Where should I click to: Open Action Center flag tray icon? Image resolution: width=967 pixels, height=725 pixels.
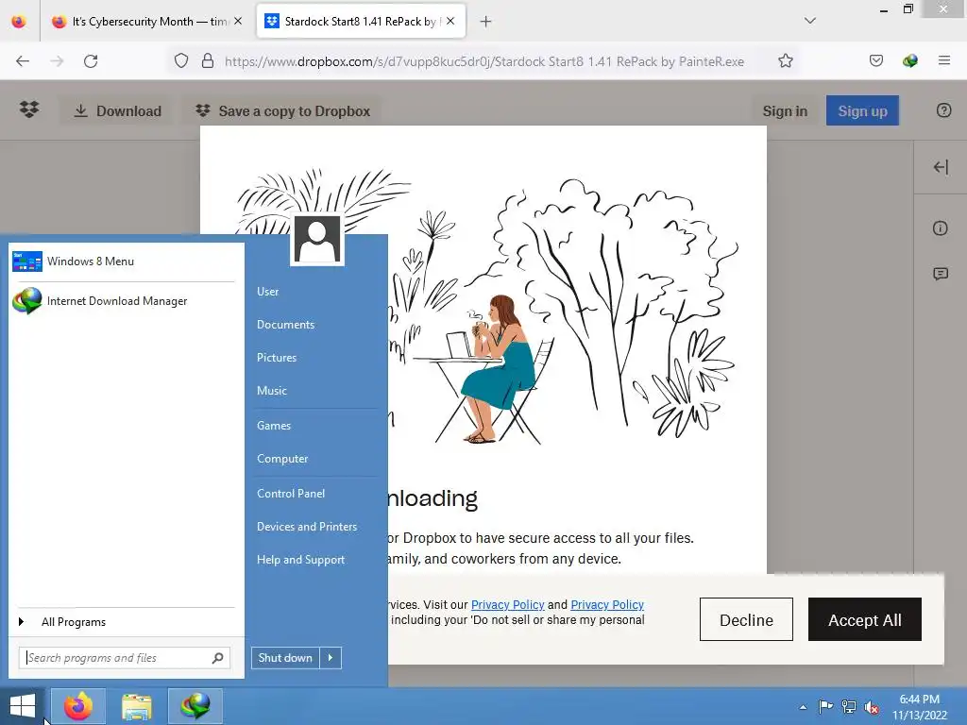coord(825,706)
